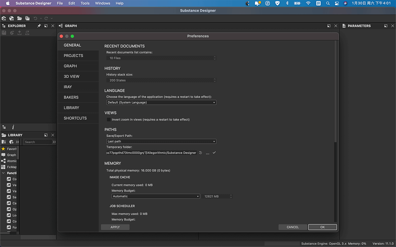Click the Explorer reload icon
Viewport: 396px width, 247px height.
27,33
